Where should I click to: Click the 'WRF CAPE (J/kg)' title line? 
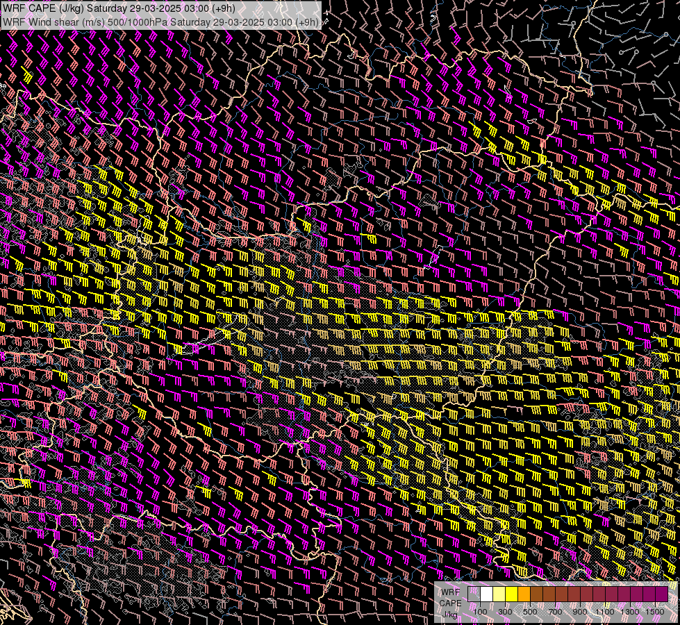point(119,8)
